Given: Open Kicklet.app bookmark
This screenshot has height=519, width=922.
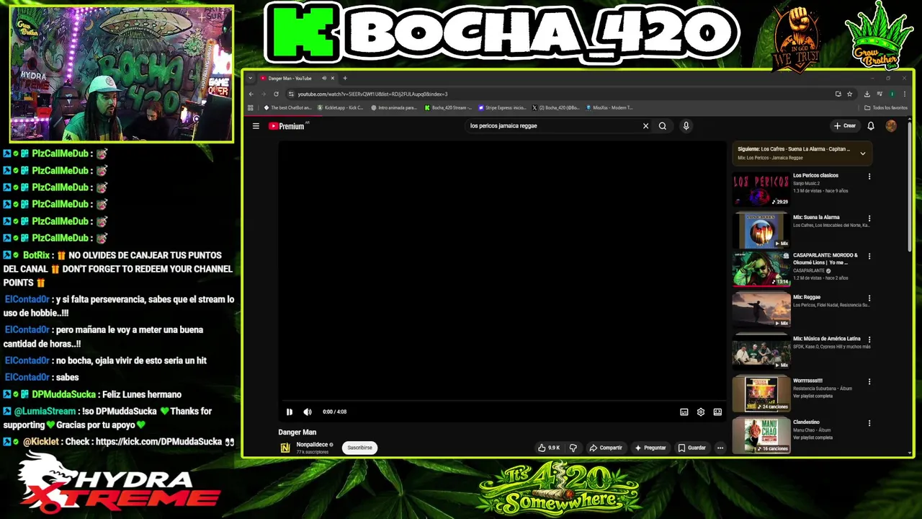Looking at the screenshot, I should click(340, 108).
